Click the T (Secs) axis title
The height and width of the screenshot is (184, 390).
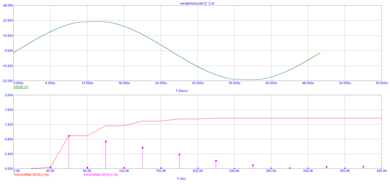click(x=182, y=91)
